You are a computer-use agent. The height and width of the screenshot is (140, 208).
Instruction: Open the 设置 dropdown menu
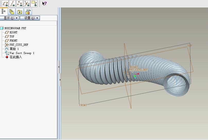coord(30,18)
